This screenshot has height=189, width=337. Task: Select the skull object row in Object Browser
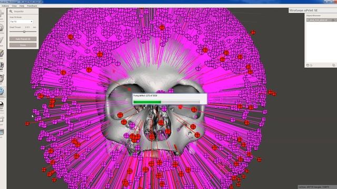tap(322, 20)
